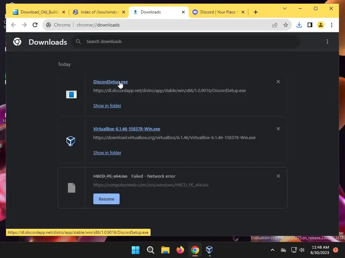Open the Windows Start menu
The image size is (345, 258).
(x=135, y=250)
